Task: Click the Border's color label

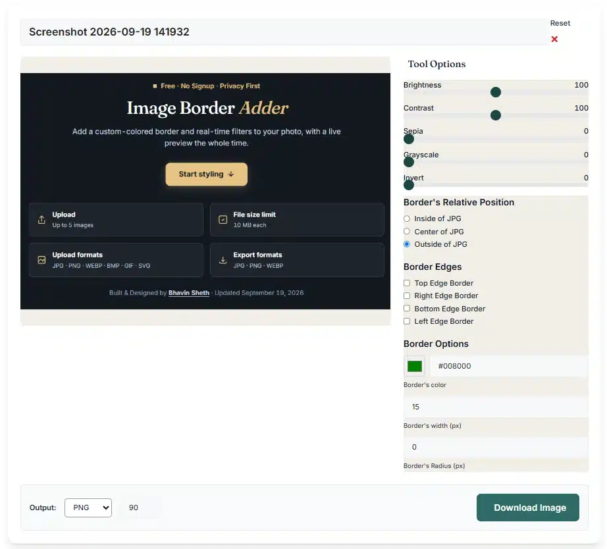Action: tap(425, 385)
